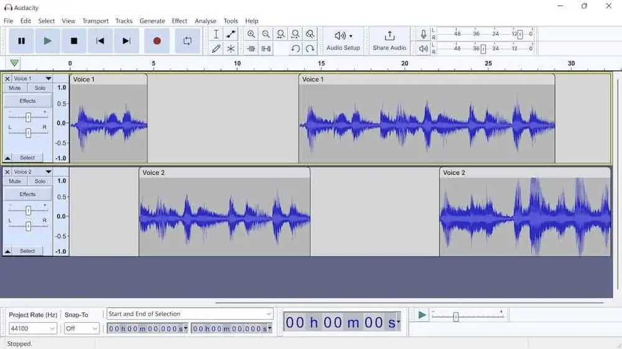Open the Project Rate 44100 dropdown

pyautogui.click(x=33, y=329)
